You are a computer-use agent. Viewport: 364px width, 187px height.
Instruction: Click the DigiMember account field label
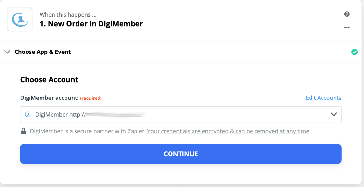[49, 98]
